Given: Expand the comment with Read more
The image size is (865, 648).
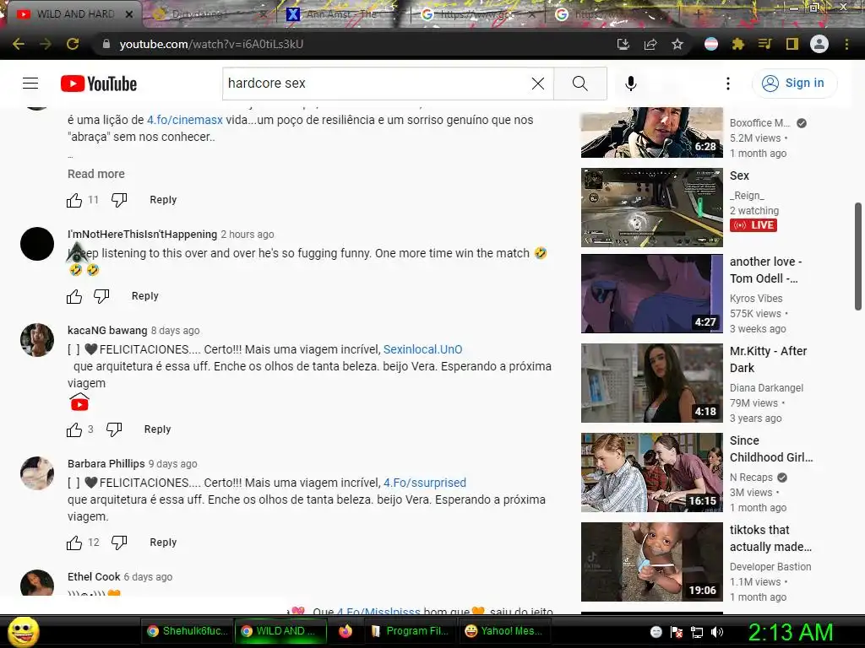Looking at the screenshot, I should [96, 174].
